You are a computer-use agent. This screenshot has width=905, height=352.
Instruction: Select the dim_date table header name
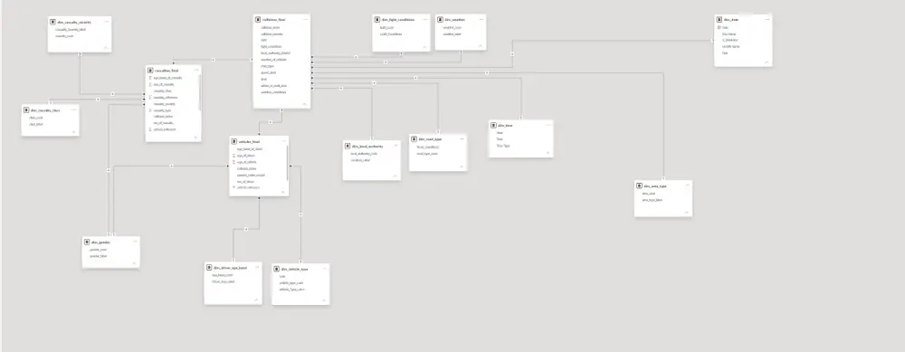730,20
